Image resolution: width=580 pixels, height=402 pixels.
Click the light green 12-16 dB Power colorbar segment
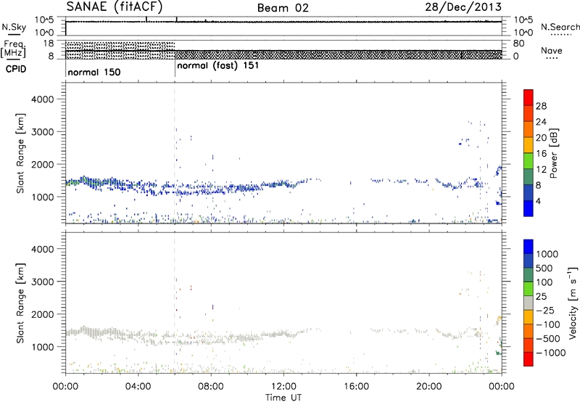(x=529, y=160)
